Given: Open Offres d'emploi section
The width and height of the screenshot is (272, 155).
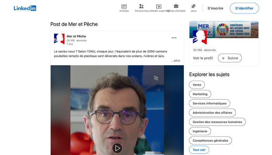Looking at the screenshot, I should coord(176,8).
